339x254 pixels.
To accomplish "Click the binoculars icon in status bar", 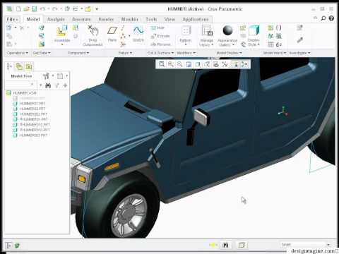I will (225, 245).
